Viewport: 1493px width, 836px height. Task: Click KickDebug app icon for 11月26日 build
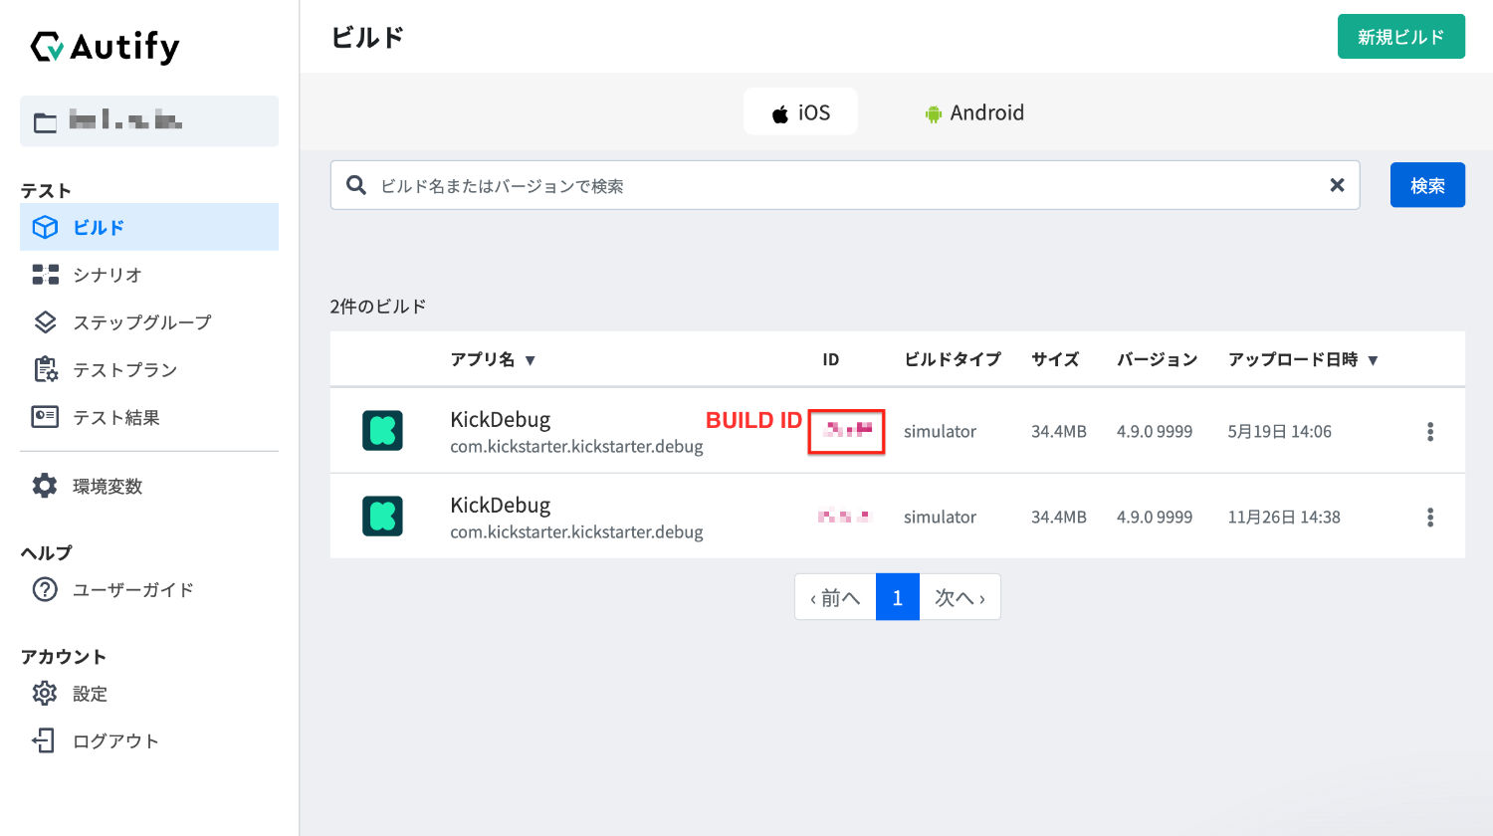pyautogui.click(x=382, y=516)
